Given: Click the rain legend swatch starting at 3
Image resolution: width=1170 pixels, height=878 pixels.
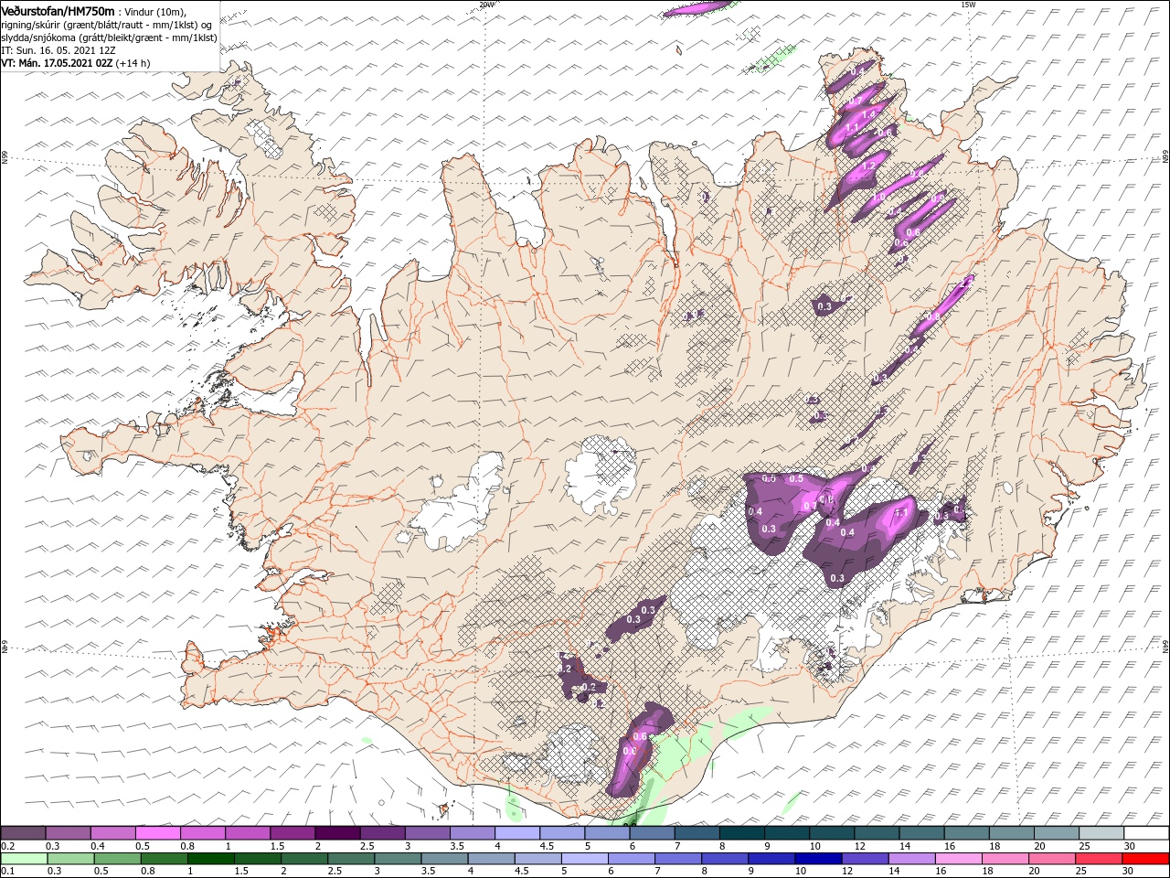Looking at the screenshot, I should tap(398, 859).
